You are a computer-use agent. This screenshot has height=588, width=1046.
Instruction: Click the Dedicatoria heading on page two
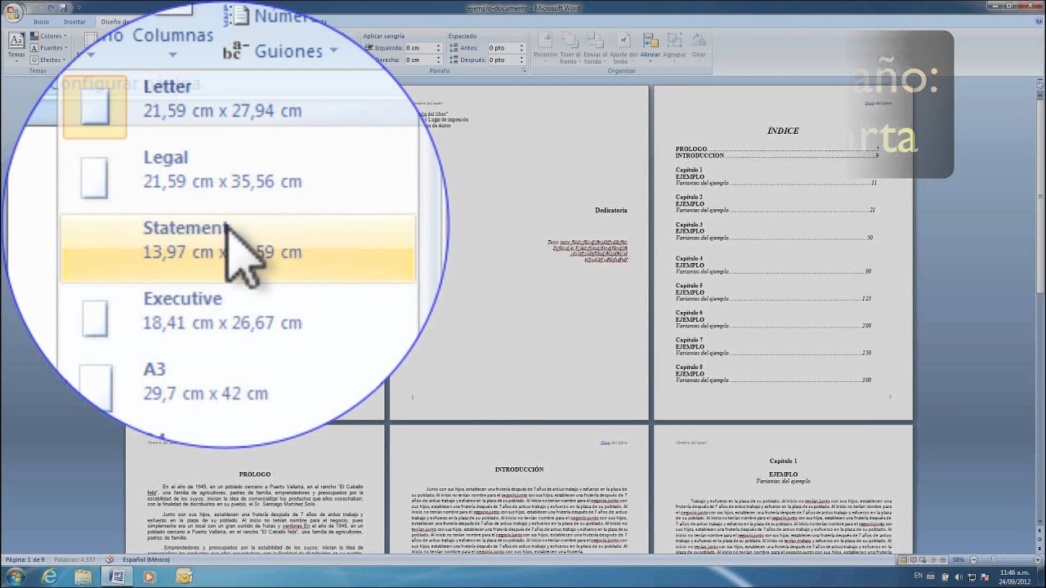click(611, 210)
